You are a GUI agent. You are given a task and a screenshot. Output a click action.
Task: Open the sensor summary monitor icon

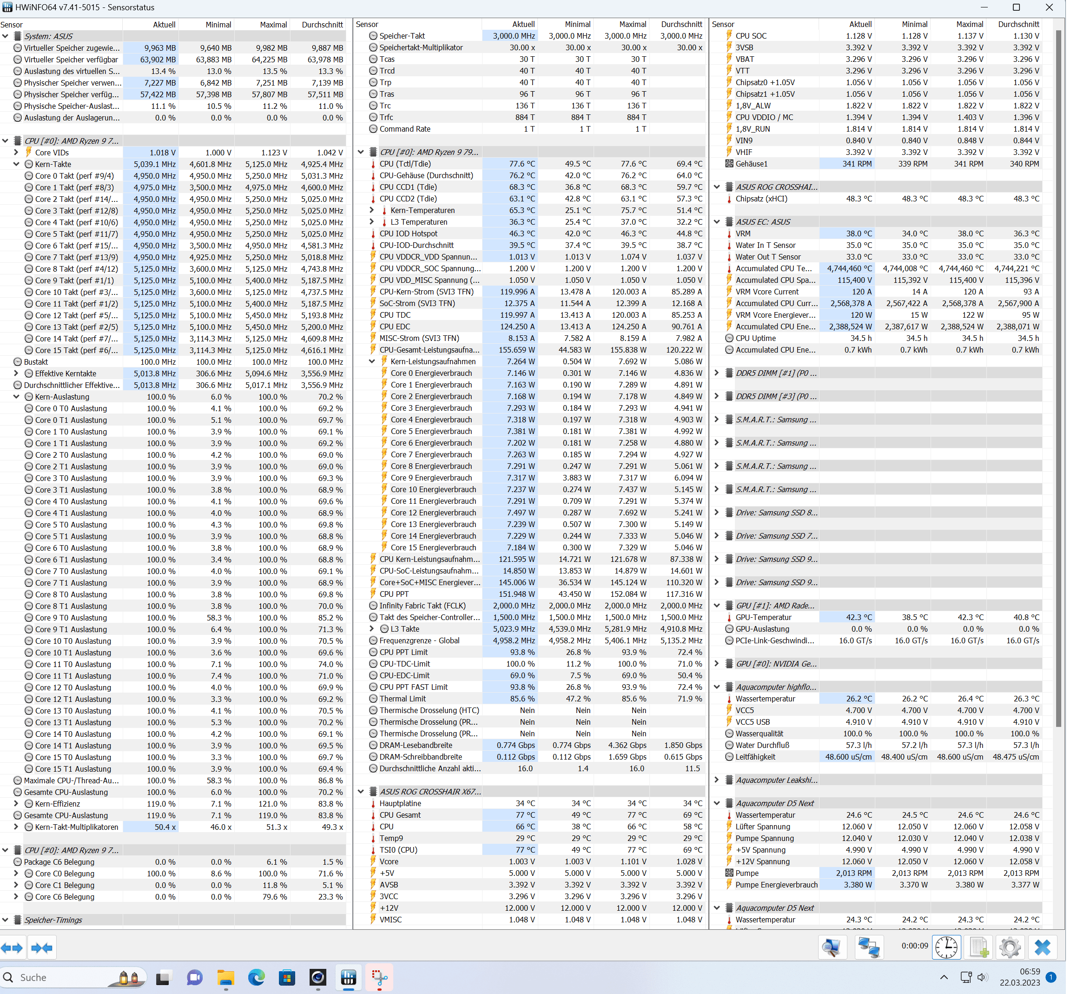[831, 947]
